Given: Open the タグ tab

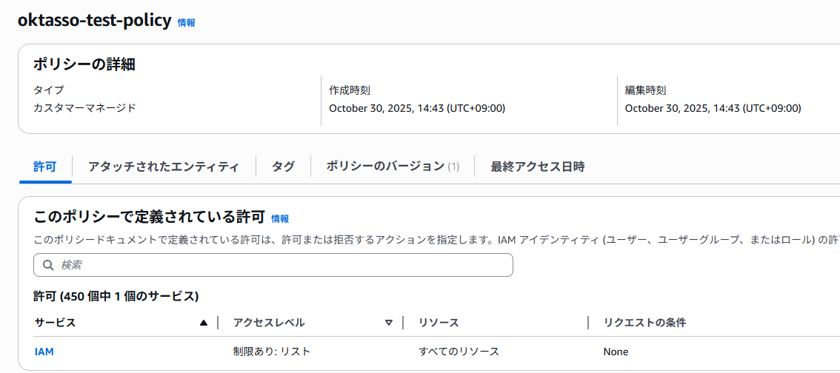Looking at the screenshot, I should (283, 167).
